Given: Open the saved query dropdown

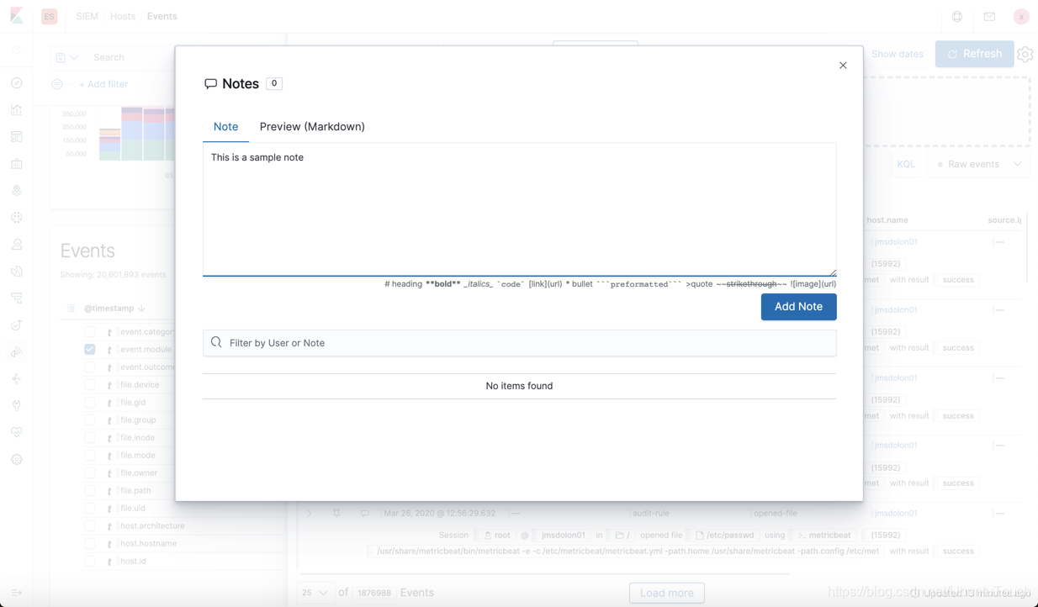Looking at the screenshot, I should (x=66, y=57).
